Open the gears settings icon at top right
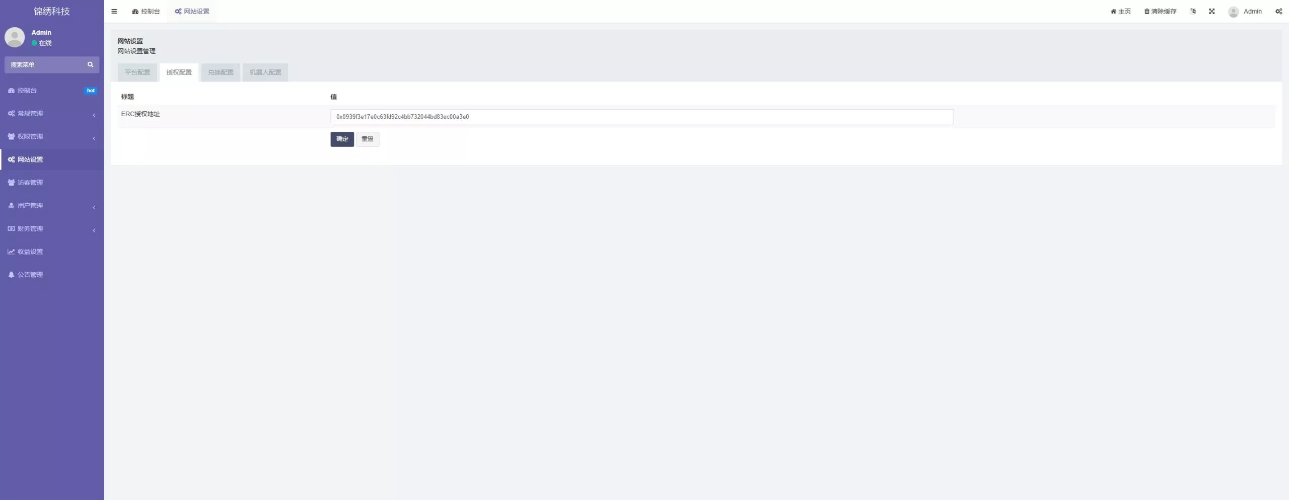 1278,12
